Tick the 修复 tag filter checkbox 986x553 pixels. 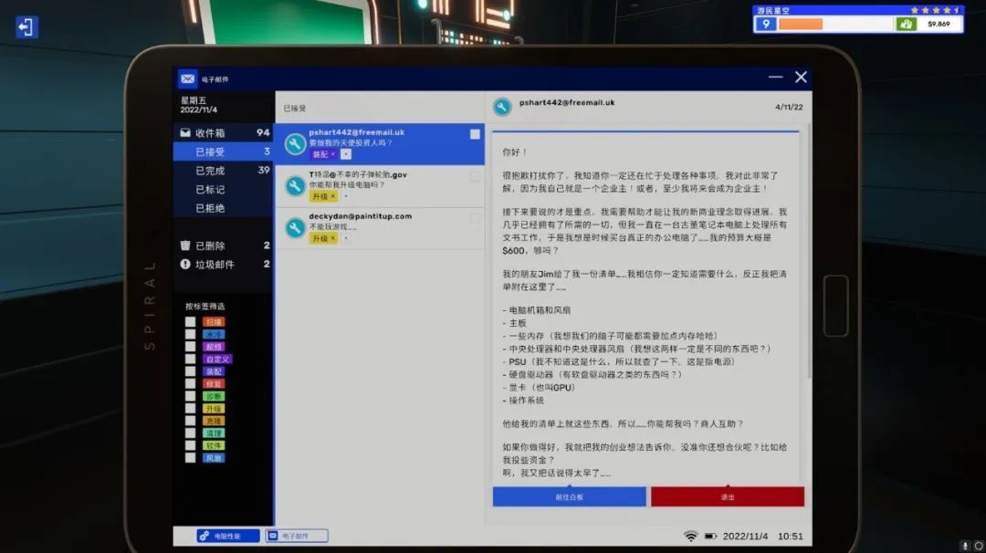(x=190, y=383)
